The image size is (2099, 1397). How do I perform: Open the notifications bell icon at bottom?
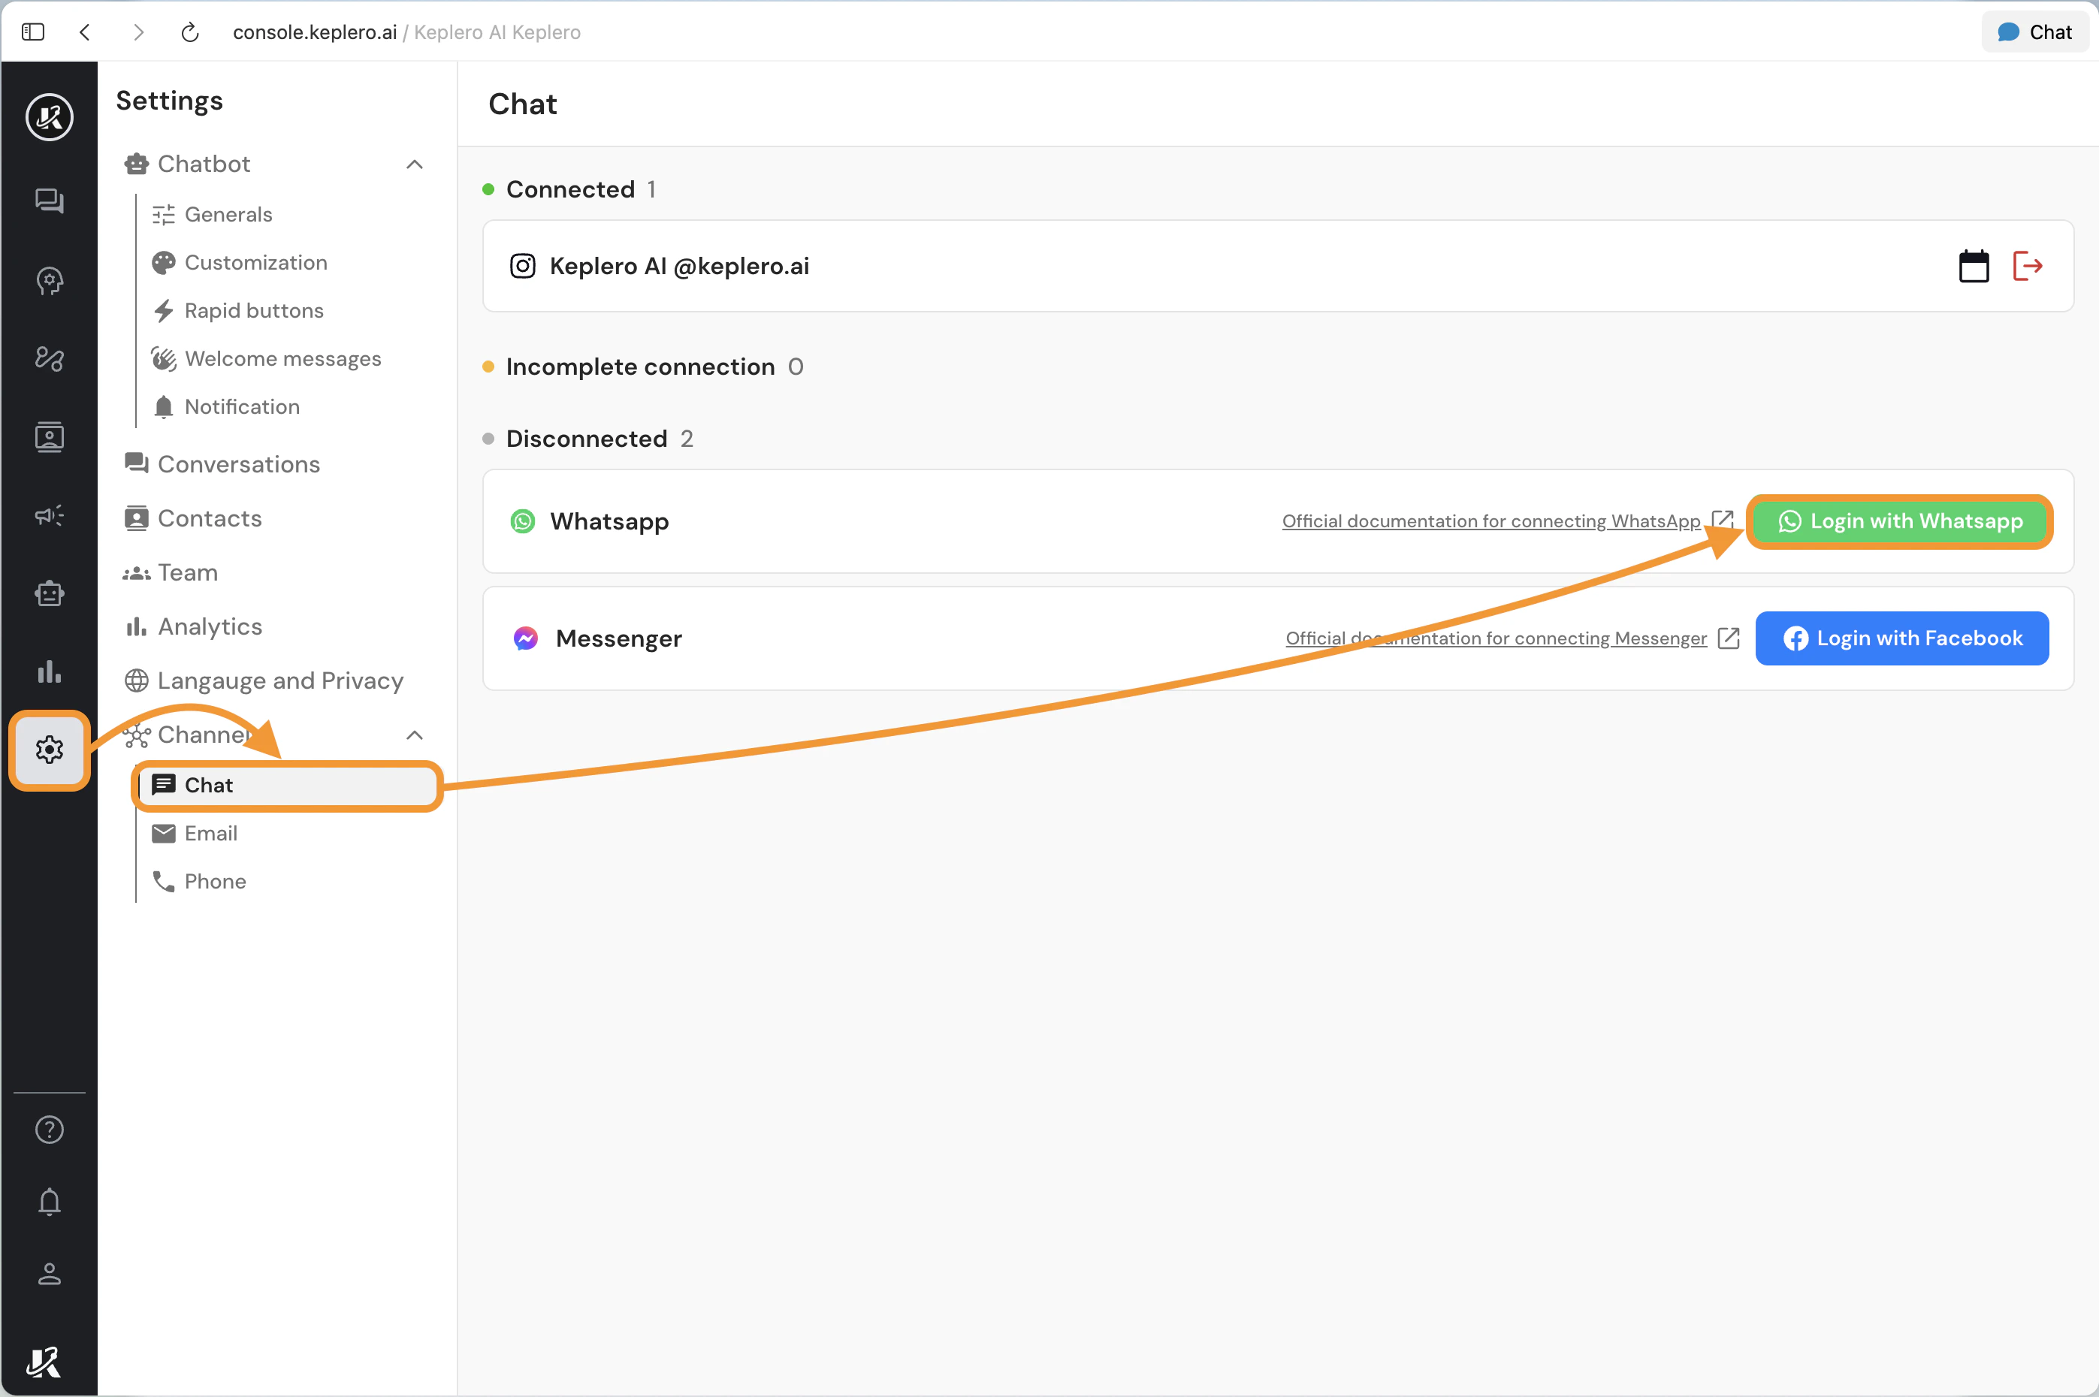click(49, 1202)
